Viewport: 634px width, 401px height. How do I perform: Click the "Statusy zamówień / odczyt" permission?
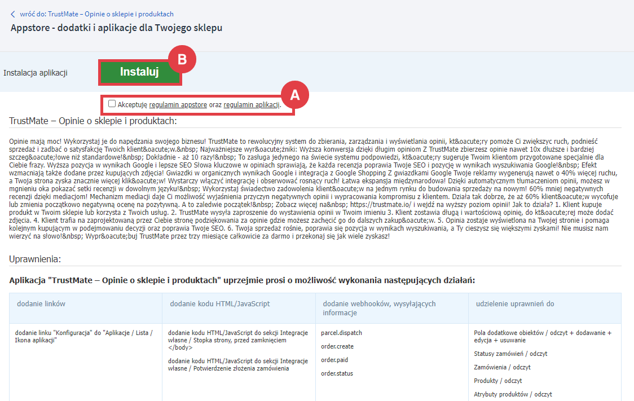coord(510,354)
